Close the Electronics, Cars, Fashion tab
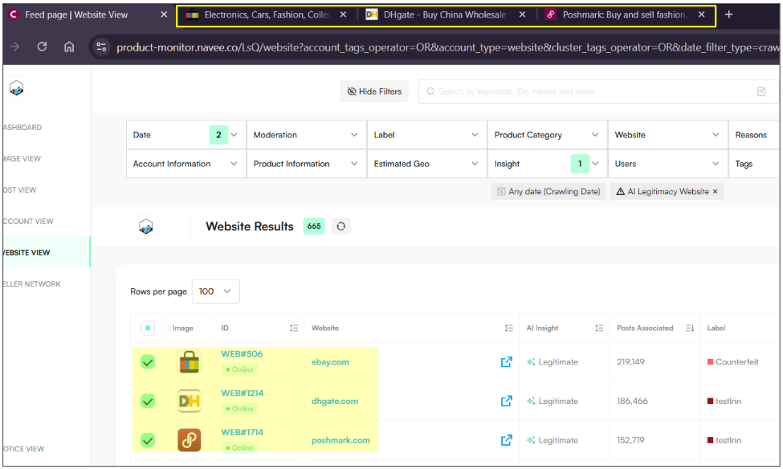 [343, 14]
